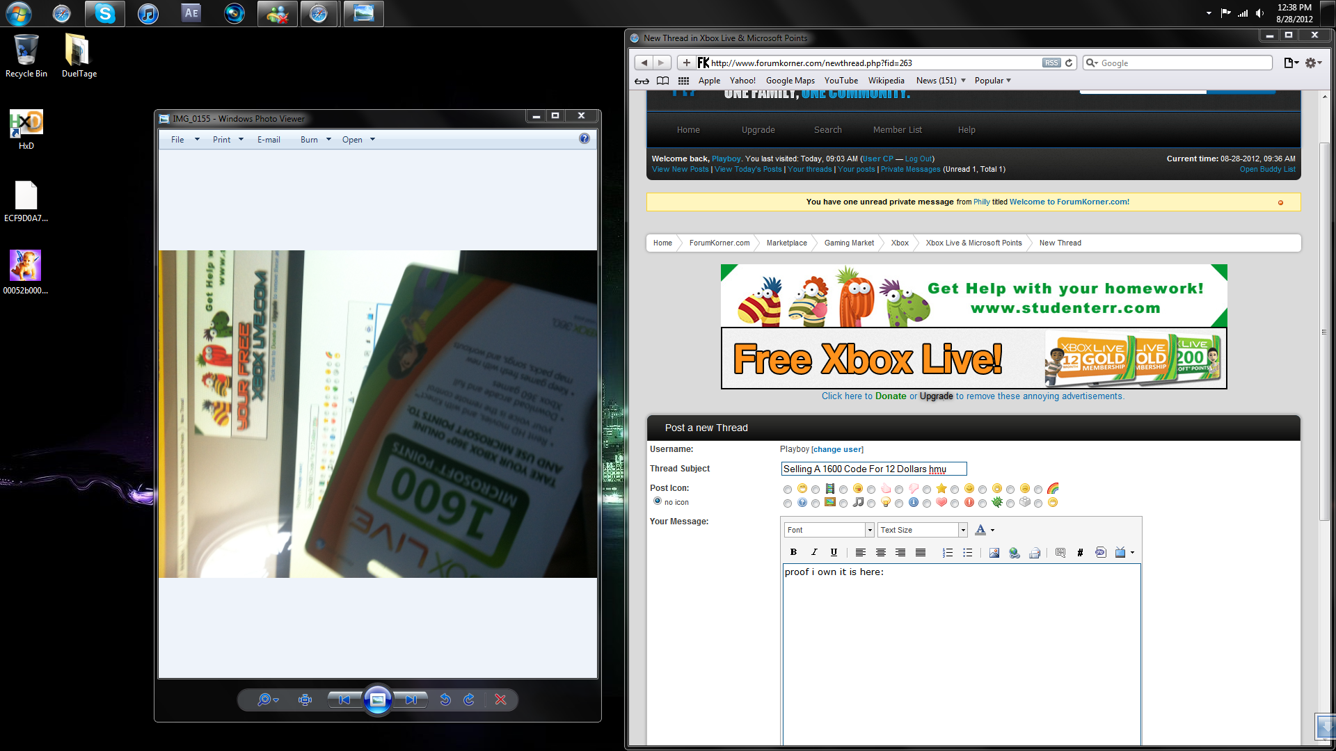Center-align text in message editor
Screen dimensions: 1336x751
(x=880, y=553)
